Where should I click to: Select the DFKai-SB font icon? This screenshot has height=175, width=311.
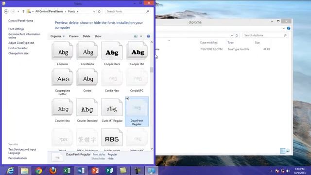click(87, 138)
